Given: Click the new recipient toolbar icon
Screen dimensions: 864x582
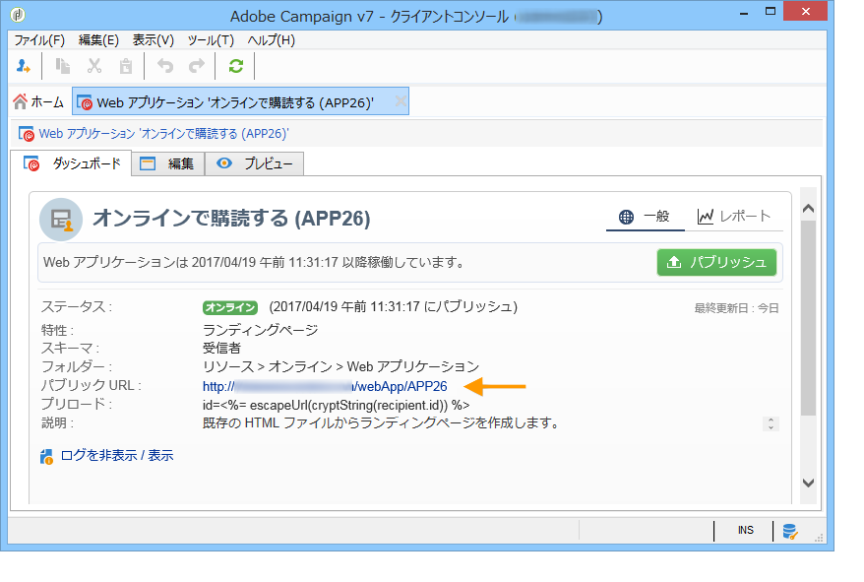Looking at the screenshot, I should [24, 66].
